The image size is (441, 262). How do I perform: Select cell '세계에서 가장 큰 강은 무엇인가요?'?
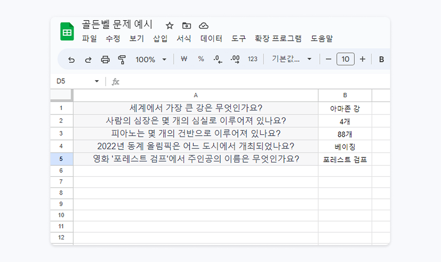point(196,108)
